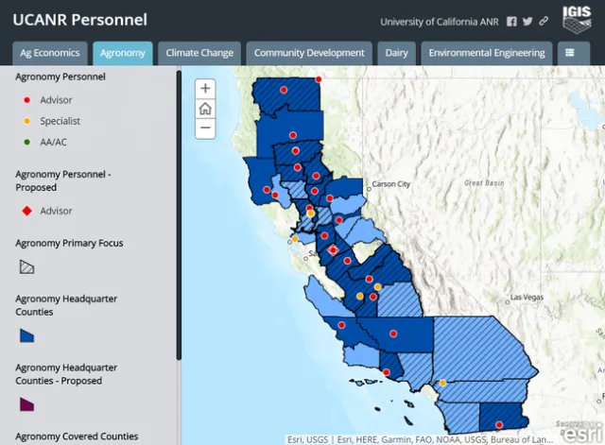Click the AA/AC legend label
The width and height of the screenshot is (605, 445).
click(53, 143)
